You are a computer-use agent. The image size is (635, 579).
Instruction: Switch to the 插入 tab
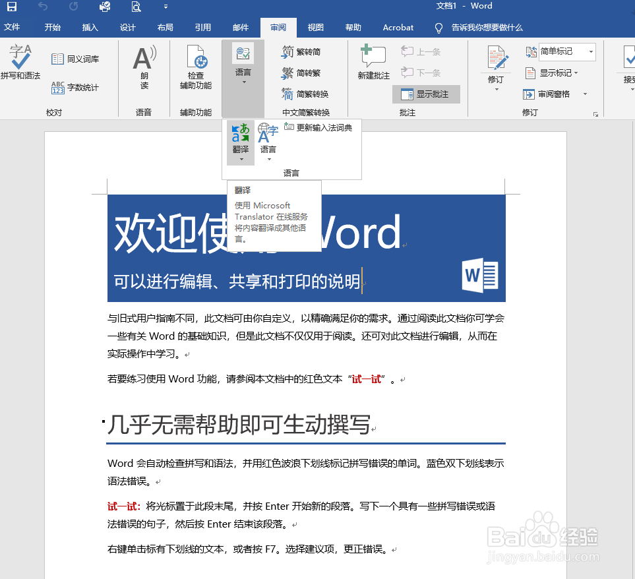coord(90,27)
